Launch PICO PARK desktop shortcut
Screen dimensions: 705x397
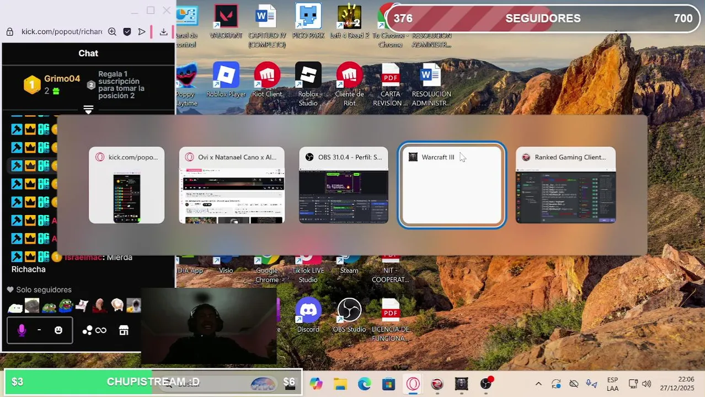(308, 22)
